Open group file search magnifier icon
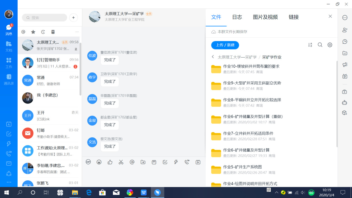The image size is (352, 198). (x=320, y=45)
